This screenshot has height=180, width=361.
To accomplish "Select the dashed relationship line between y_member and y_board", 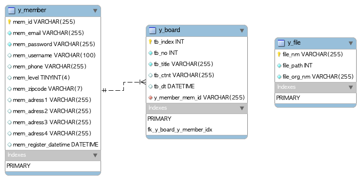I will point(123,86).
